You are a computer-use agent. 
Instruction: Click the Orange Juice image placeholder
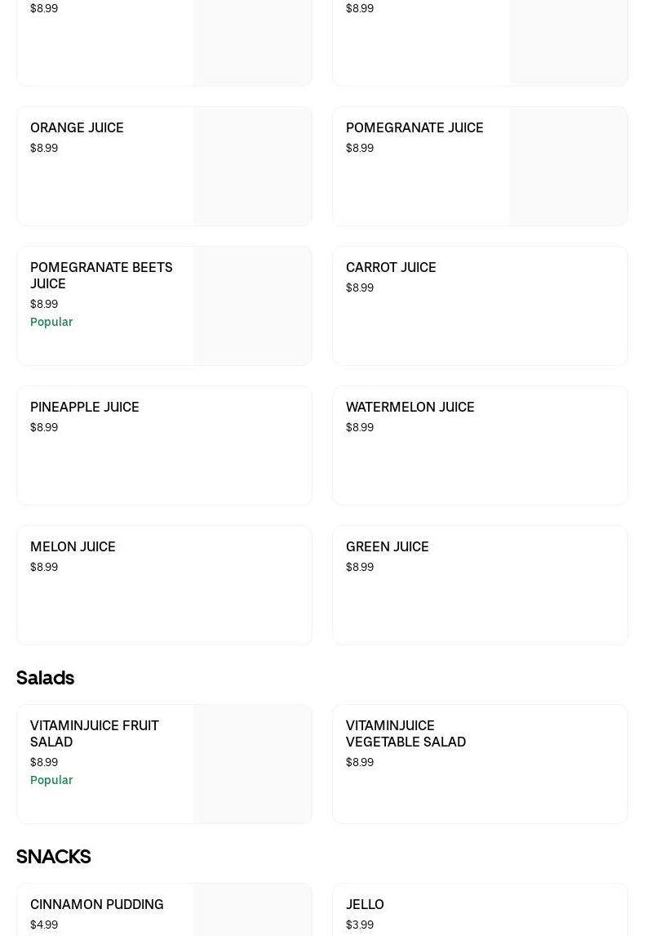253,167
